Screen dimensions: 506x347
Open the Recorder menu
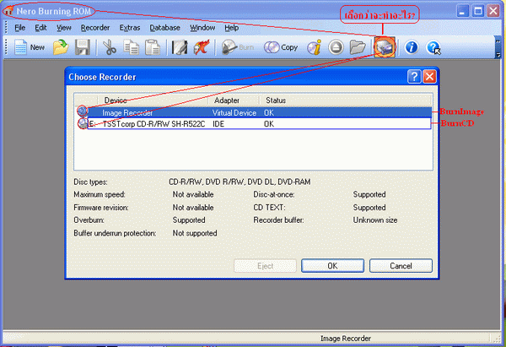(95, 28)
